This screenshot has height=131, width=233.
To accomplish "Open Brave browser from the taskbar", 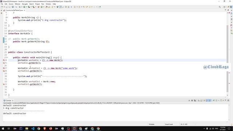I will [44, 128].
